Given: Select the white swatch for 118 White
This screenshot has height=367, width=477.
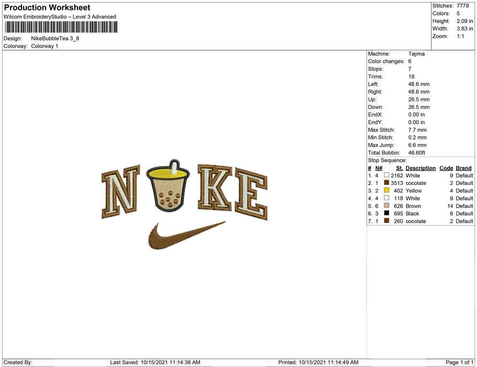Looking at the screenshot, I should click(x=386, y=198).
